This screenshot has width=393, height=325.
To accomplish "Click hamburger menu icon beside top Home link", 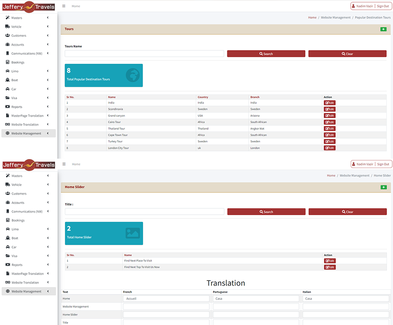I will (x=64, y=6).
